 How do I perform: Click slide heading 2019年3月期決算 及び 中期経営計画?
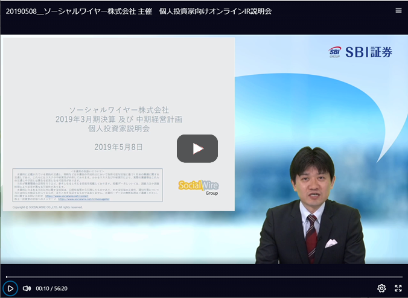tap(119, 119)
